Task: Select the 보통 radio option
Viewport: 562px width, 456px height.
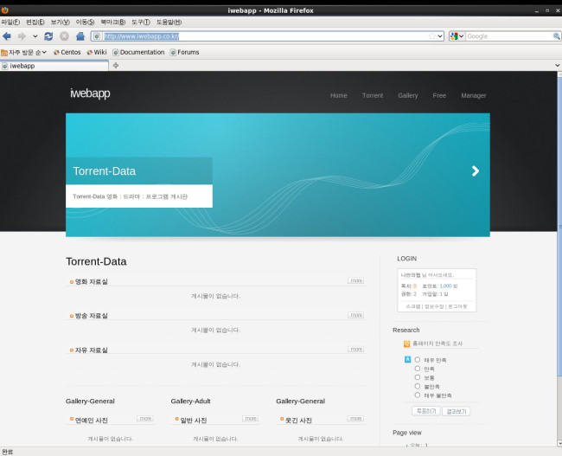Action: 418,377
